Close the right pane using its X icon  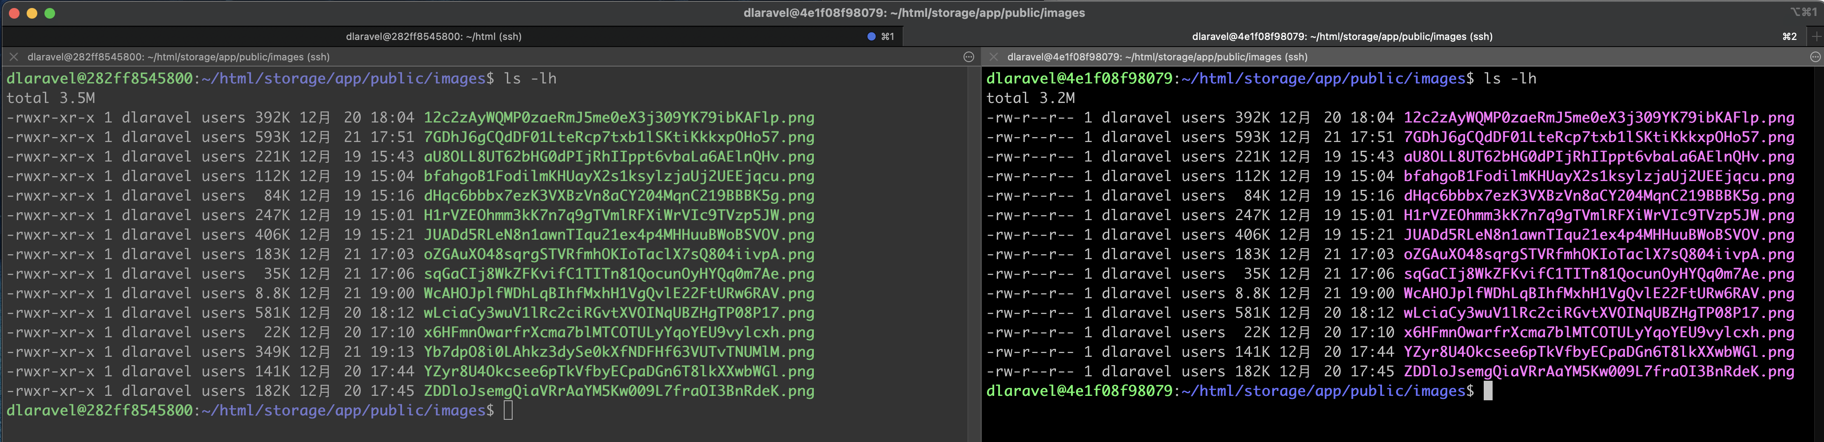[x=993, y=56]
